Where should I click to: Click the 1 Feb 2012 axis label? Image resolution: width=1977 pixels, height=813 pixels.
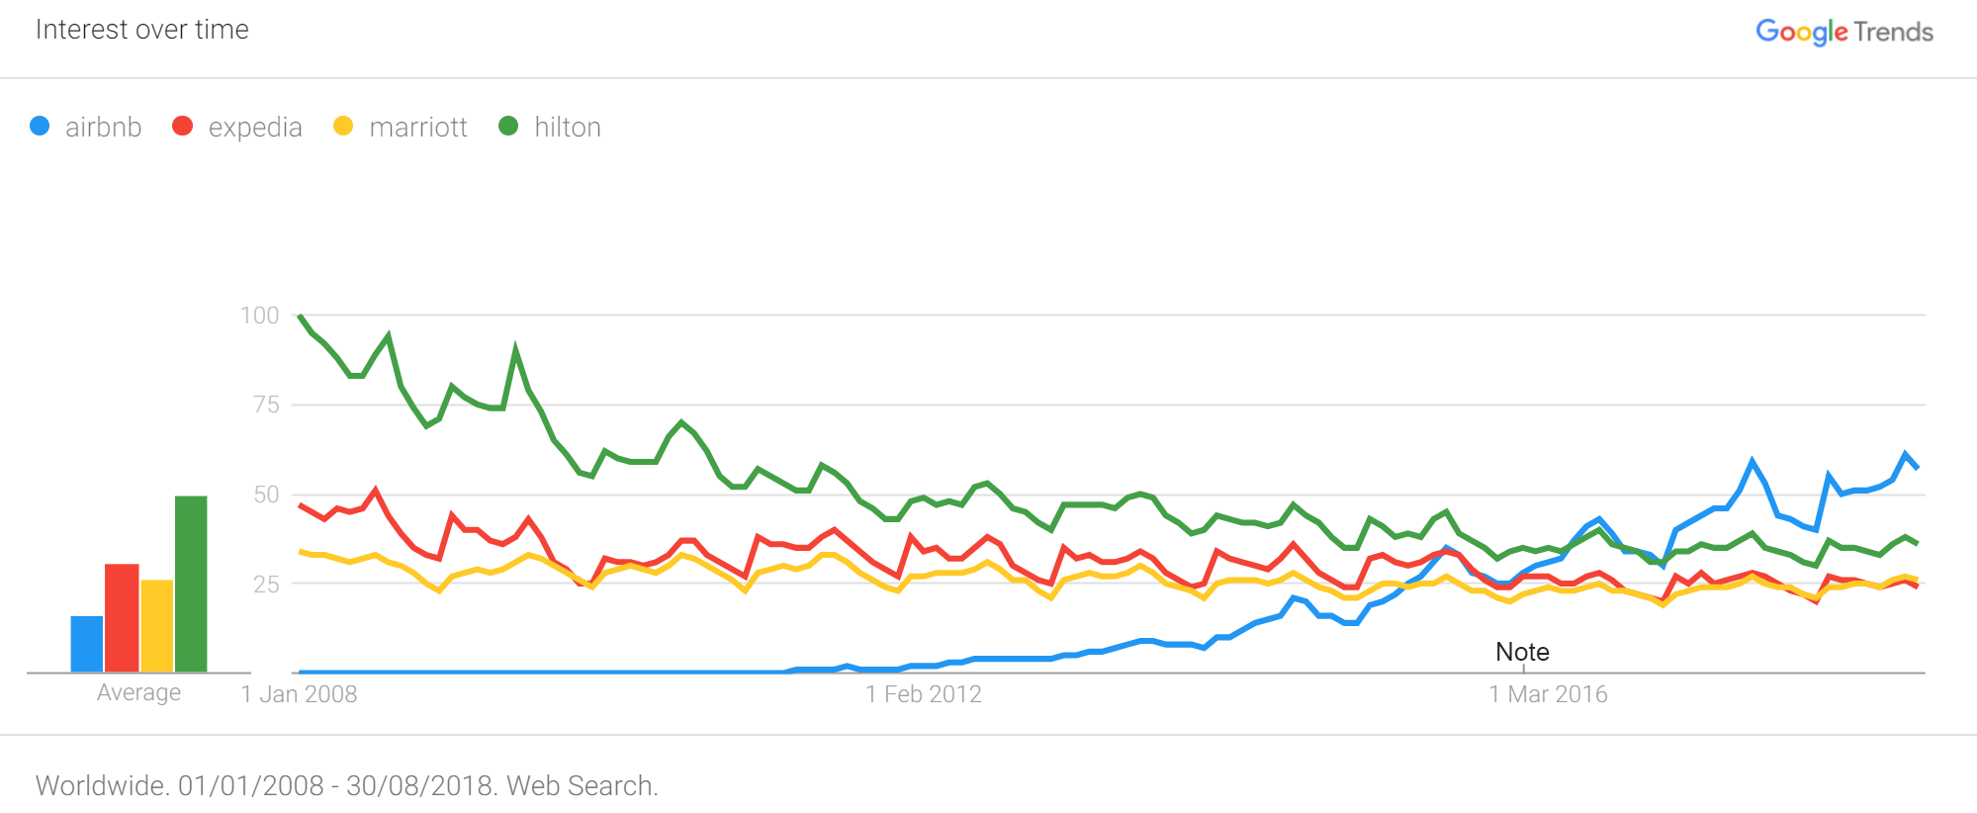point(924,694)
